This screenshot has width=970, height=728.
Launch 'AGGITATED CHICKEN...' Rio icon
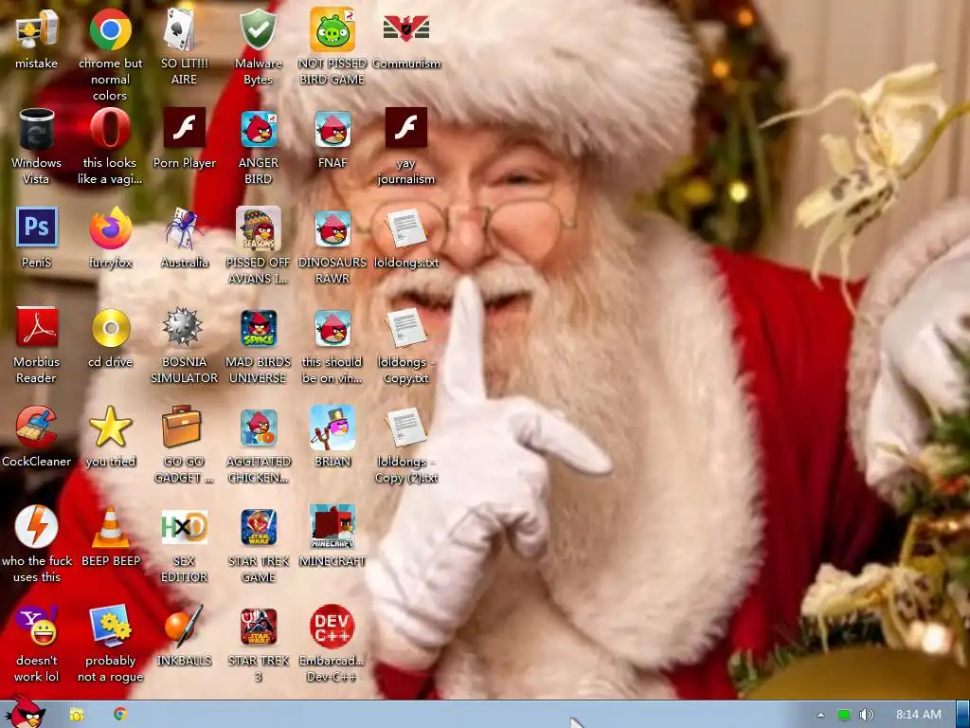click(x=259, y=428)
